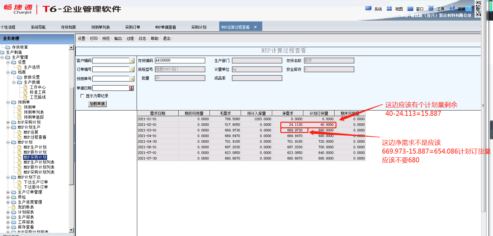Select the MRP采购计划 tree item

[35, 157]
